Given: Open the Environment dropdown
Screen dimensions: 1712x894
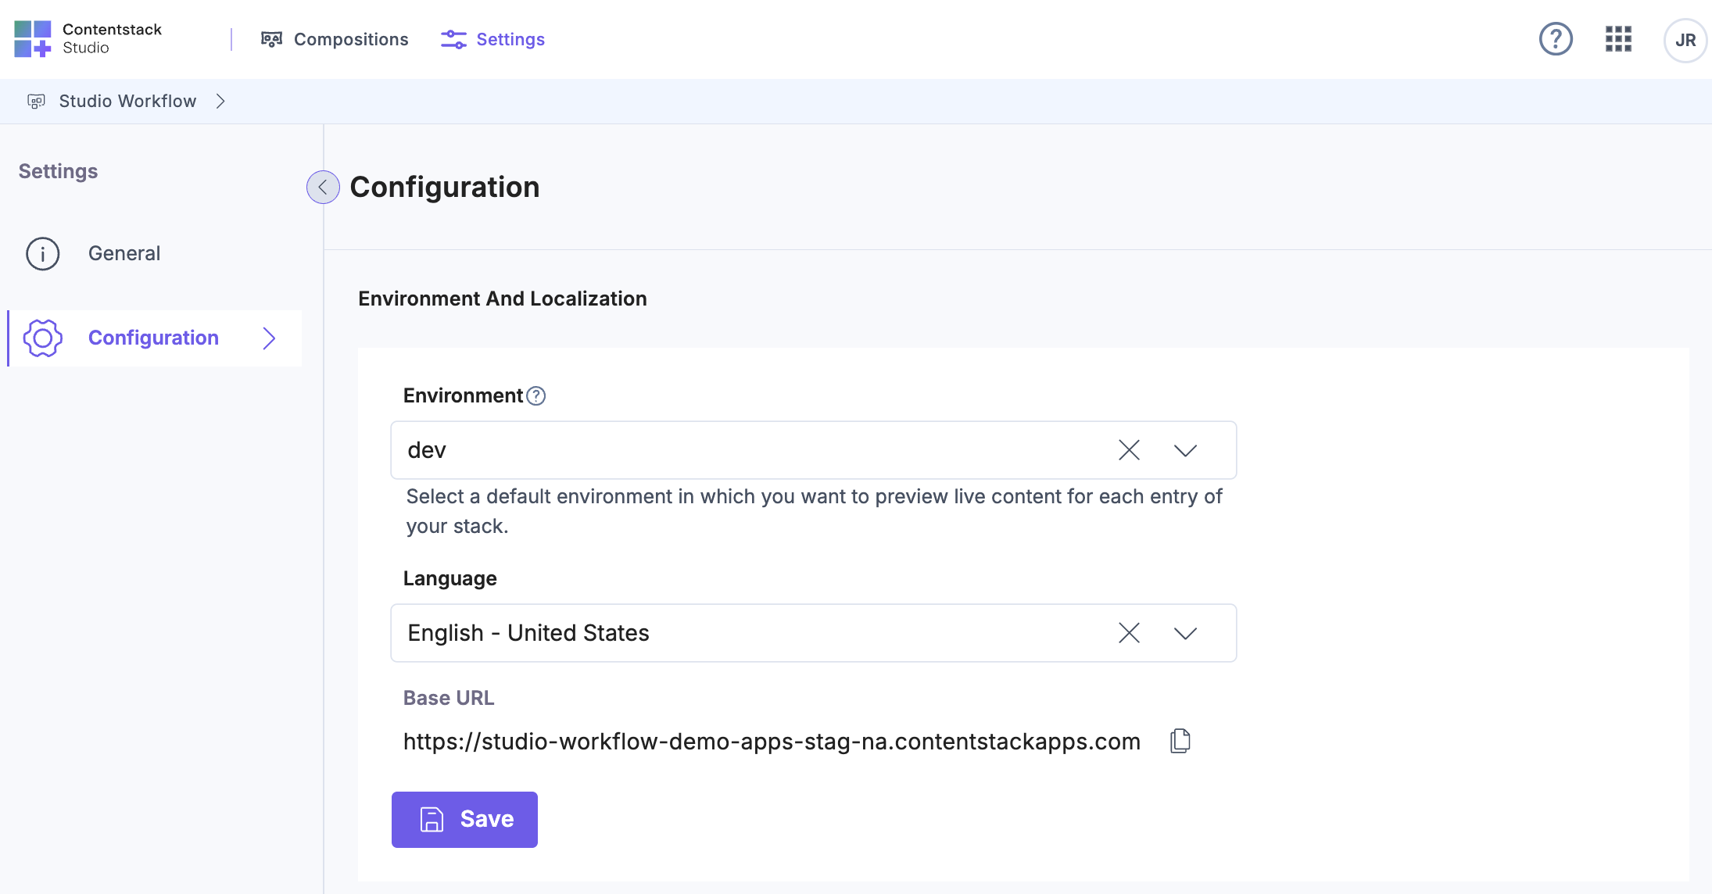Looking at the screenshot, I should (x=1184, y=450).
